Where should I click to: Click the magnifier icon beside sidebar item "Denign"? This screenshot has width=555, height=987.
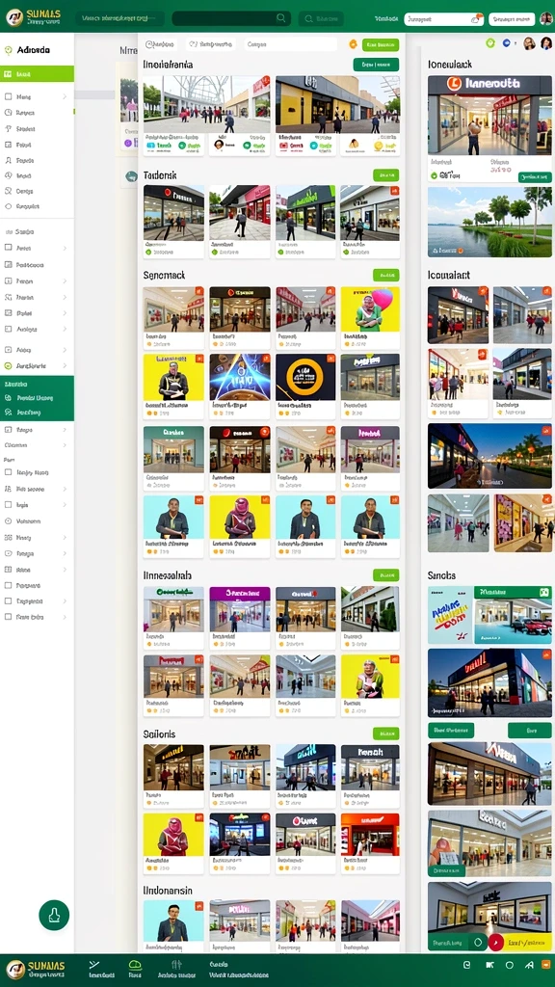point(8,191)
